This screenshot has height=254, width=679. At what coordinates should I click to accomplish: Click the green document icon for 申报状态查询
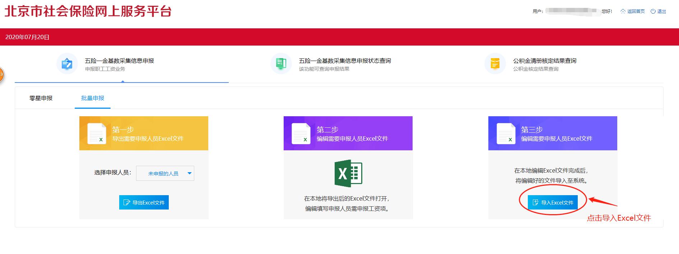pos(281,64)
